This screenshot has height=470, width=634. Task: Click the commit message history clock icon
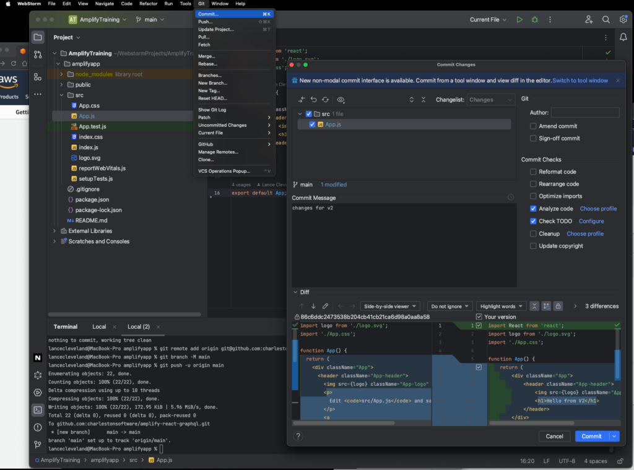510,198
